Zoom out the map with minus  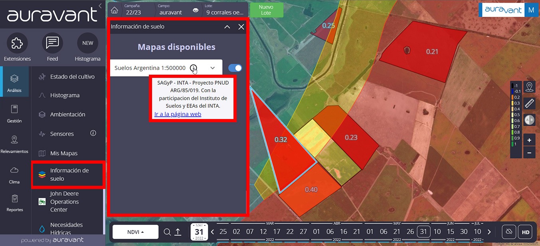[x=529, y=153]
